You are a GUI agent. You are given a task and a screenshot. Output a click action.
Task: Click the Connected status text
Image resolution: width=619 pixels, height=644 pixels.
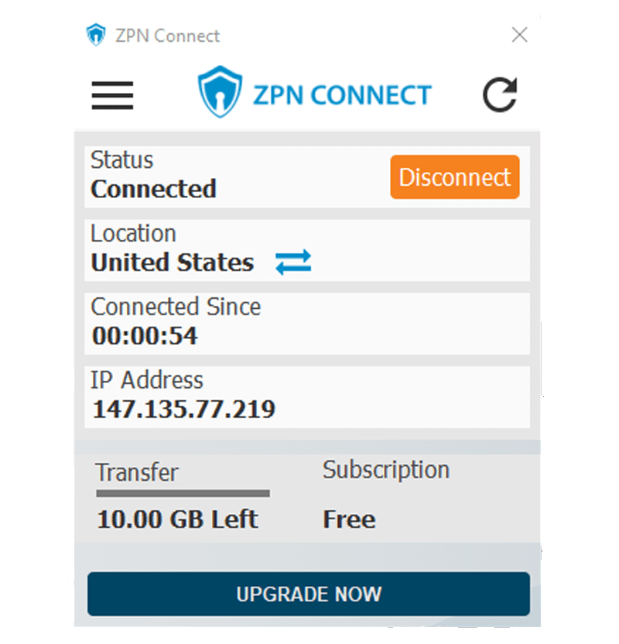pyautogui.click(x=153, y=189)
